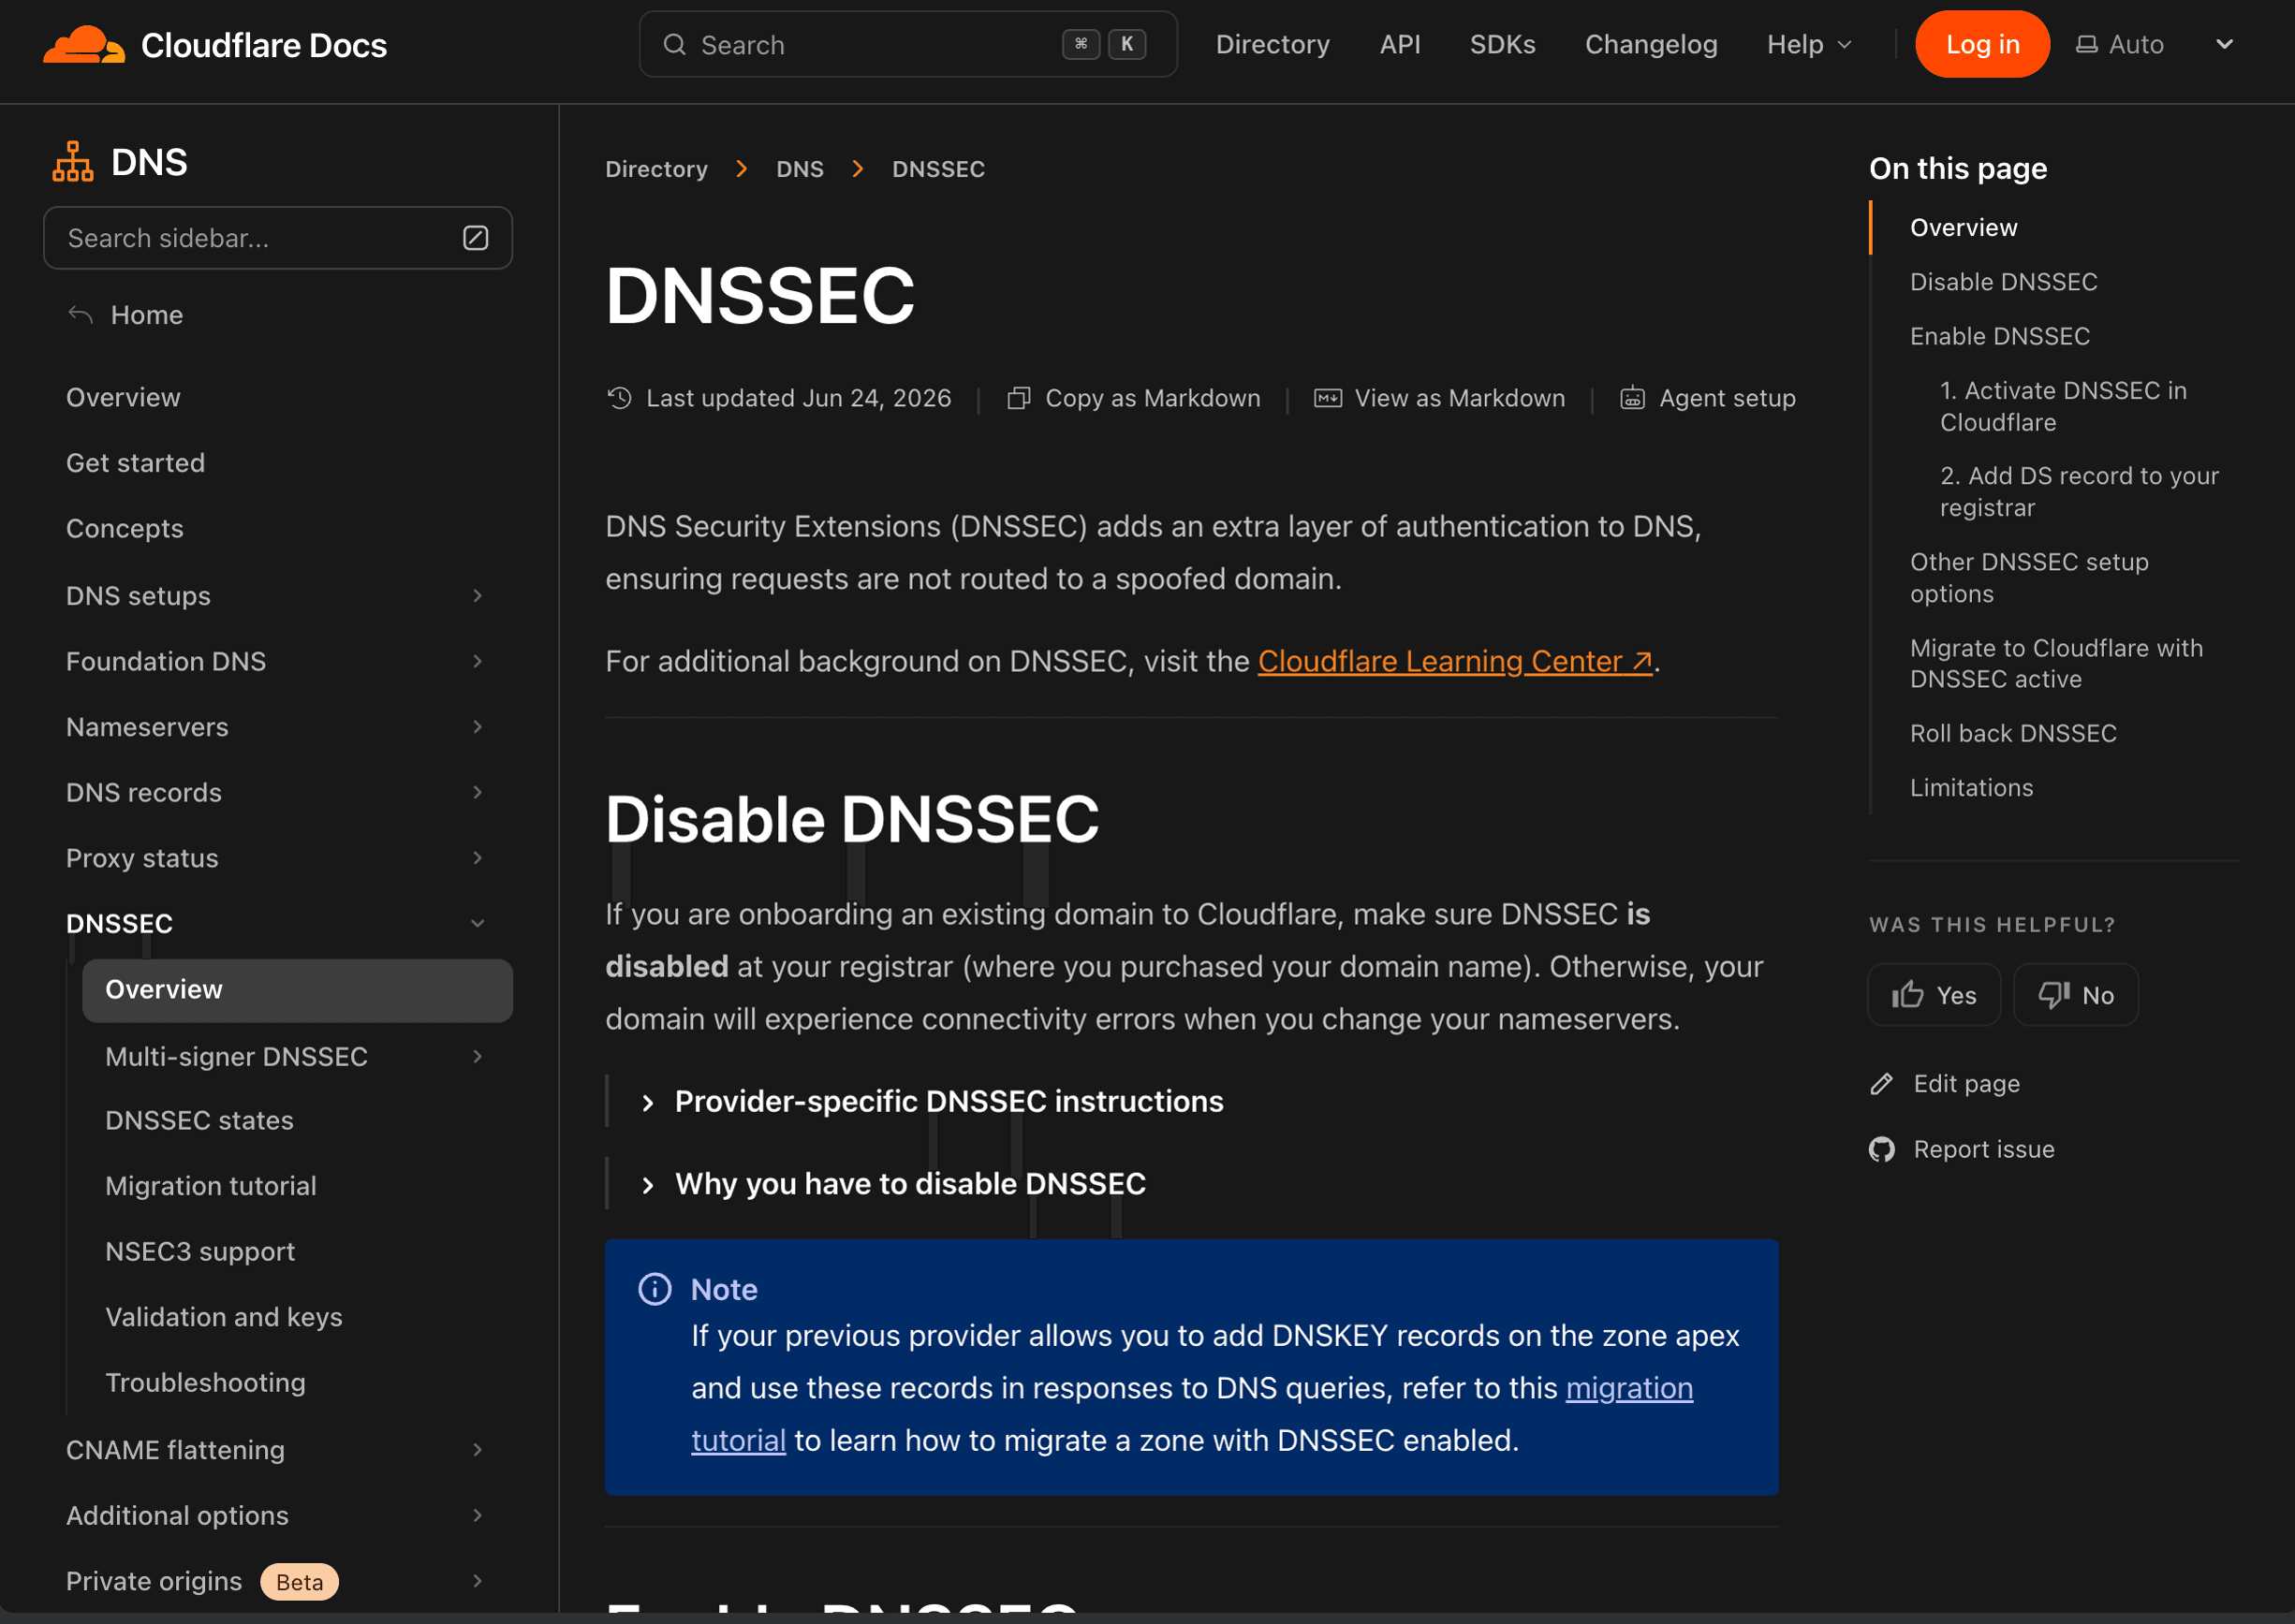
Task: Click the search magnifier icon in header
Action: coord(674,45)
